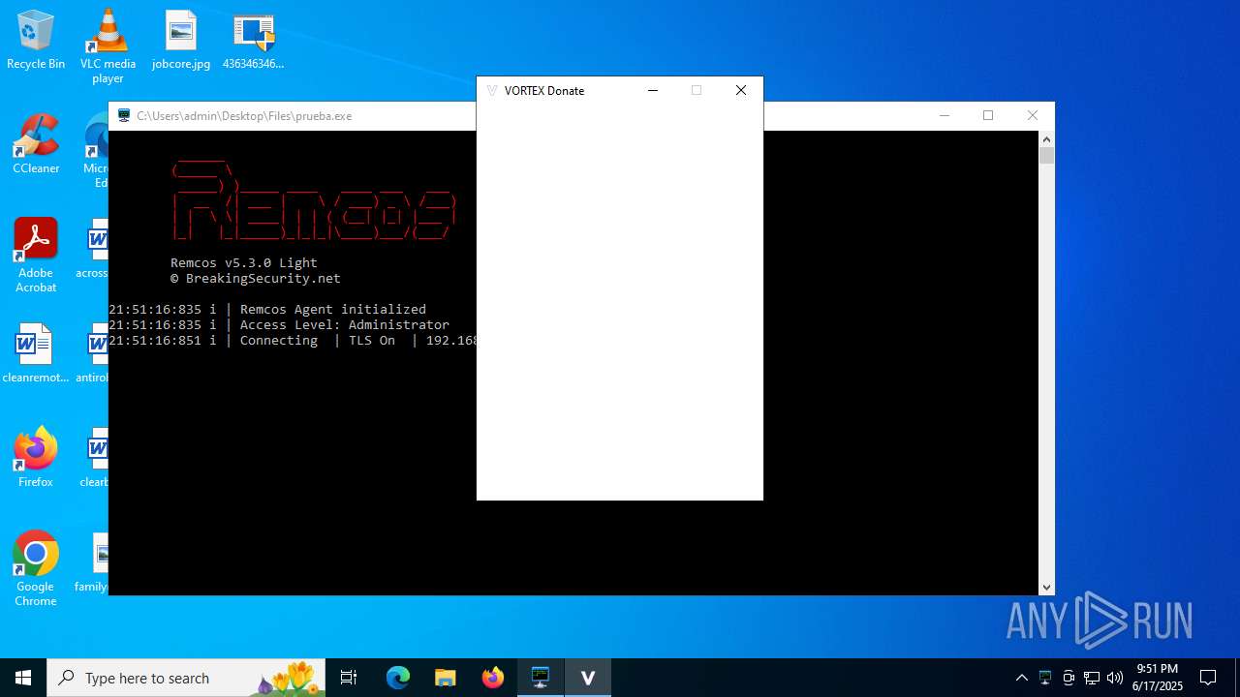Open the Recycle Bin desktop icon
Screen dimensions: 1240x697
click(x=36, y=41)
